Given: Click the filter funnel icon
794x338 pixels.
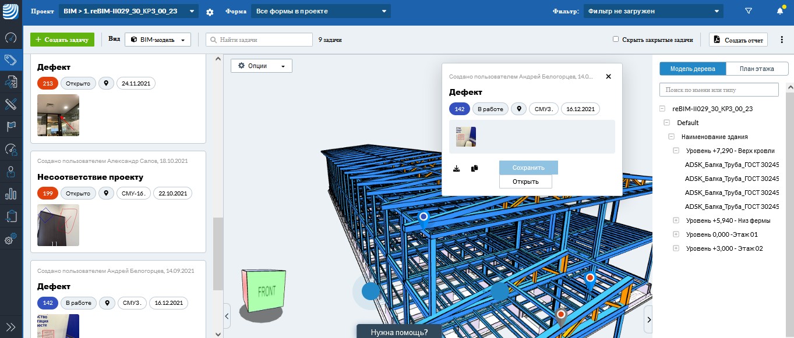Looking at the screenshot, I should pyautogui.click(x=749, y=11).
